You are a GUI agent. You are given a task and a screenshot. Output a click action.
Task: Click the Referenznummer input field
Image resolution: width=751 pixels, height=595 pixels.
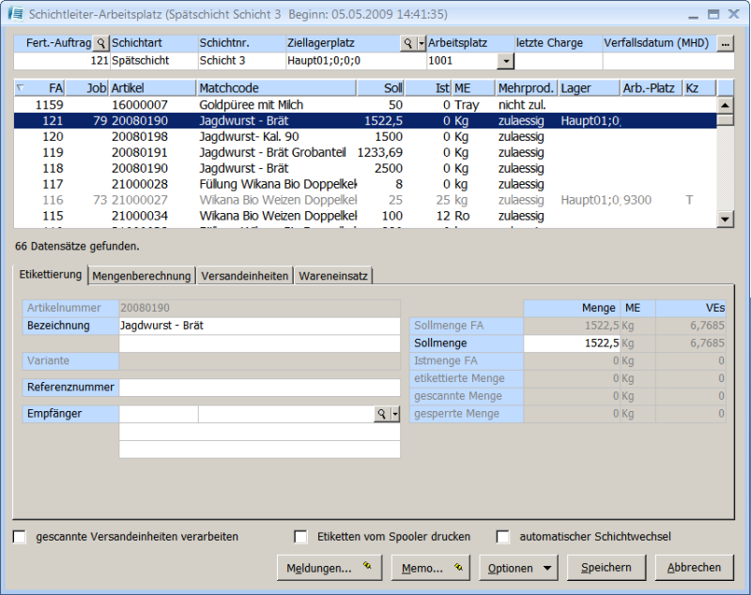point(259,388)
